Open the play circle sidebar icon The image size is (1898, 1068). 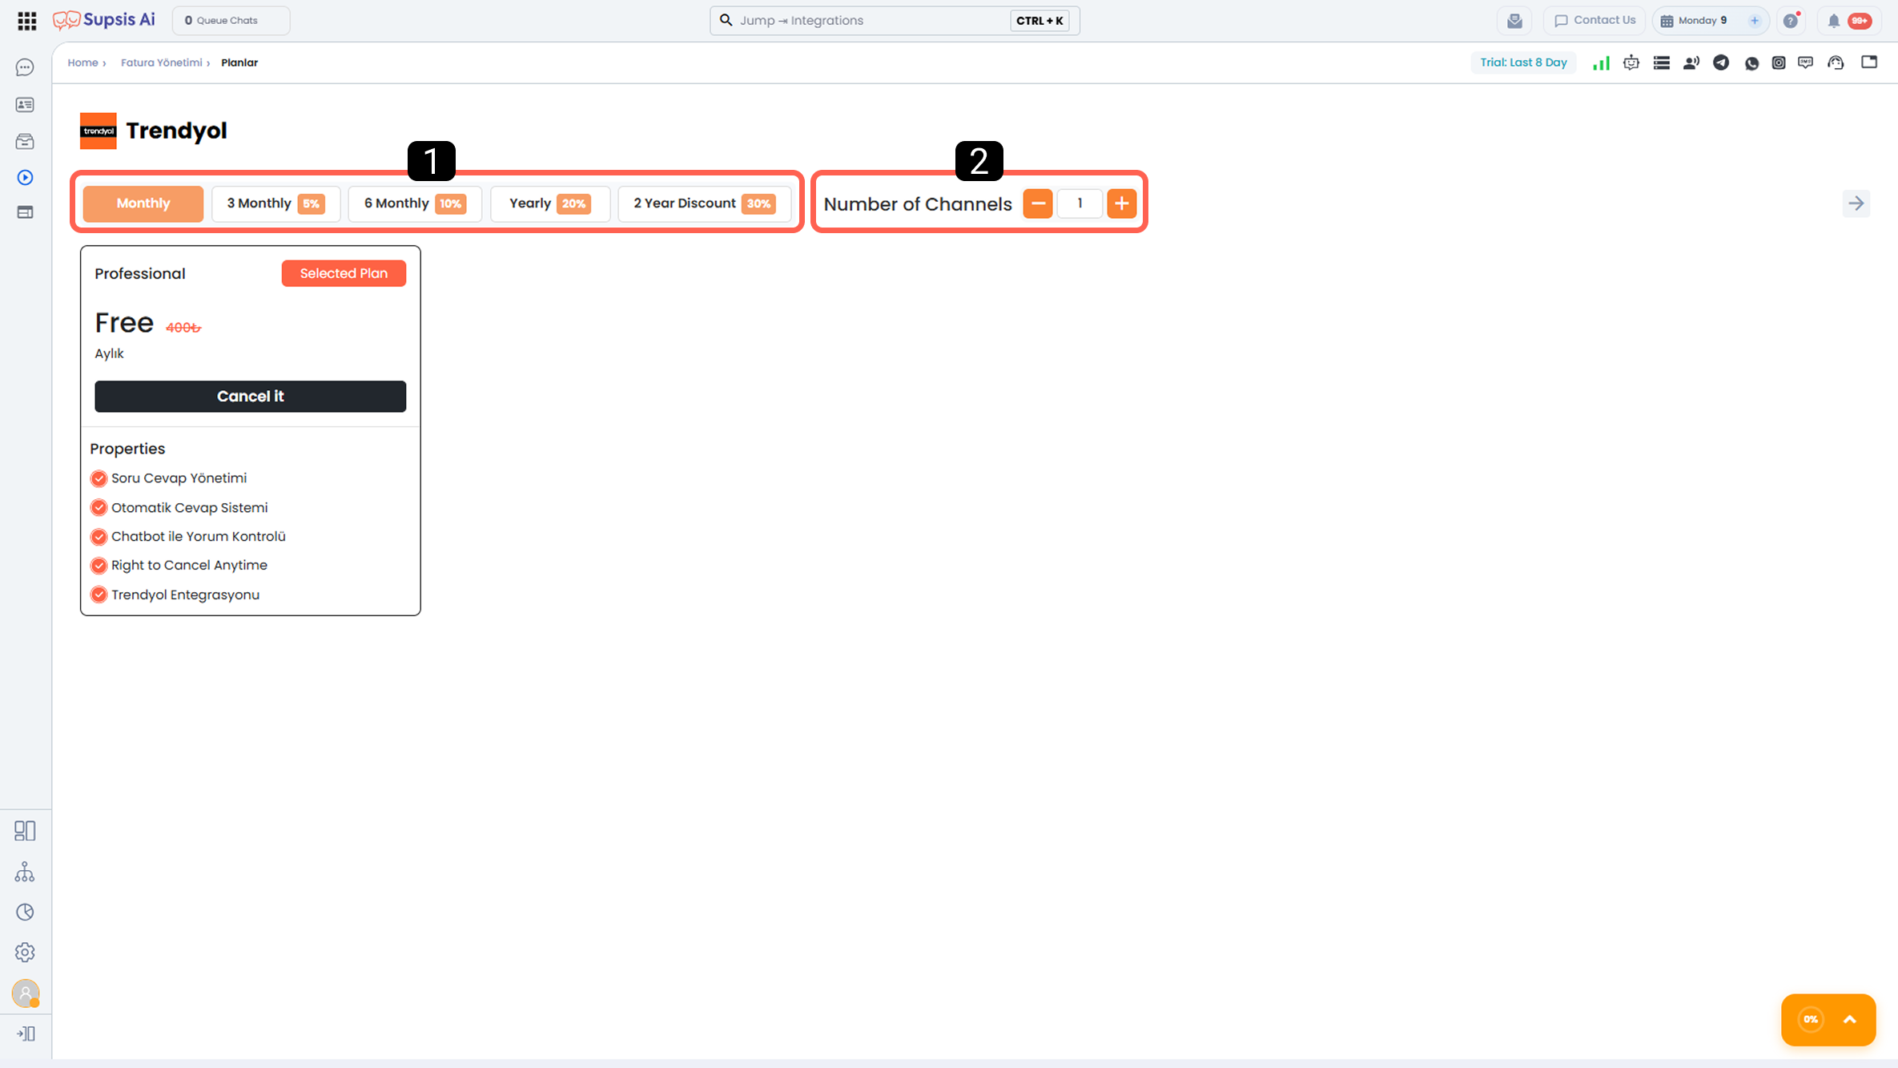click(25, 177)
